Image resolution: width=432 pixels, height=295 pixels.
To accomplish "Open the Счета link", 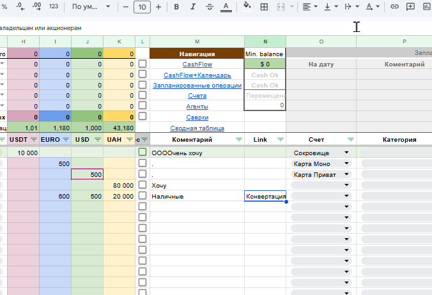I will [197, 96].
